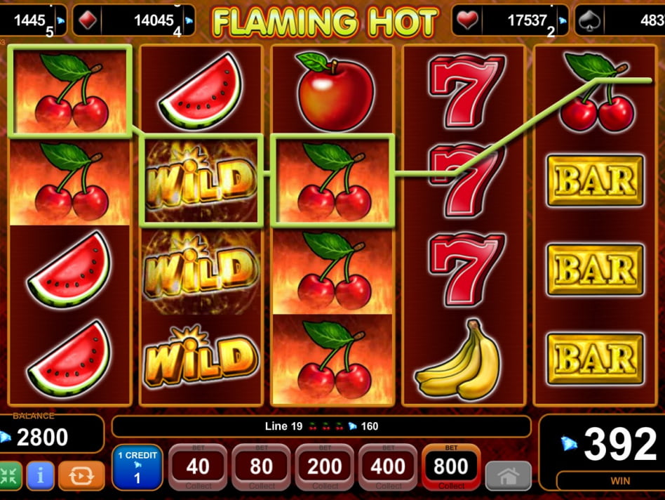665x500 pixels.
Task: Choose the 200 bet amount
Action: [325, 467]
